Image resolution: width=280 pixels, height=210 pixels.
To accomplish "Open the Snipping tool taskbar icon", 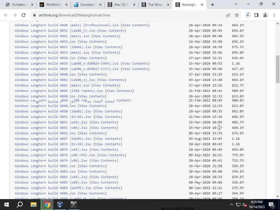I will click(x=74, y=205).
